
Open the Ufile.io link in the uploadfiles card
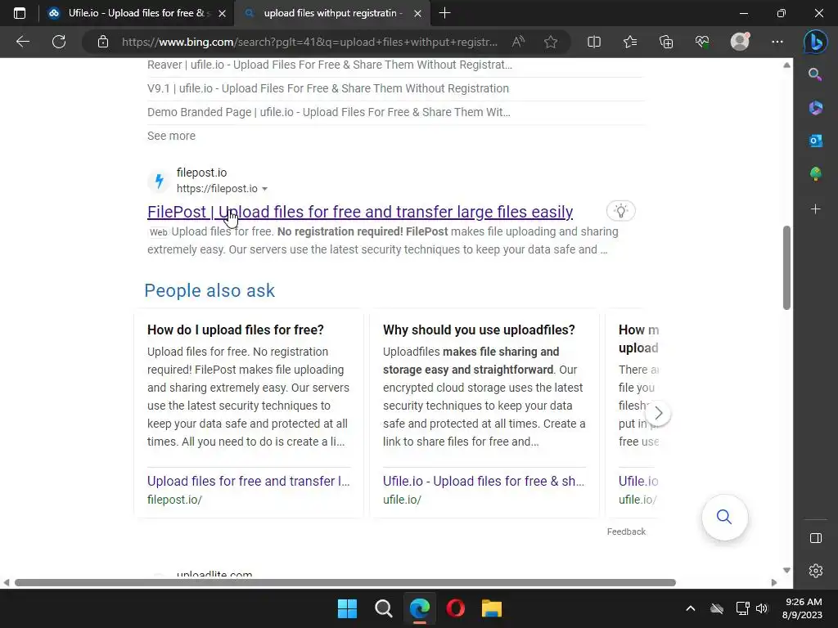[484, 481]
